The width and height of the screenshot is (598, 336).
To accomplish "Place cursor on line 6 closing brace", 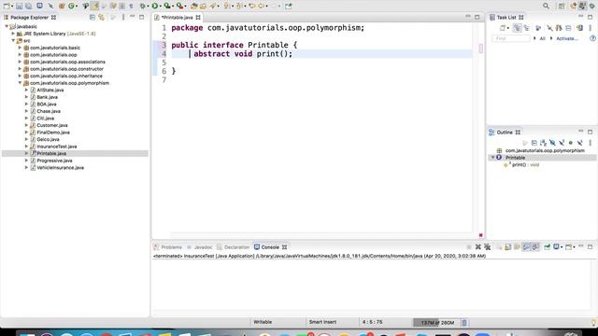I will tap(174, 71).
